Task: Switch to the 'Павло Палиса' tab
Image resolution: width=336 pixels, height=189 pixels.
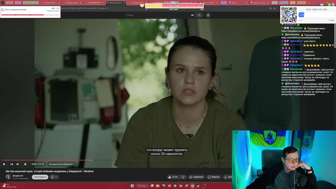Action: point(72,3)
